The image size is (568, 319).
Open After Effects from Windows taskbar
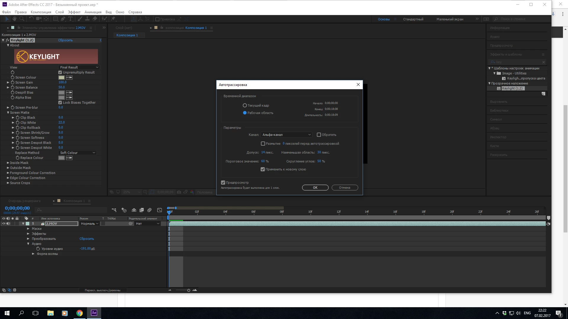pos(94,313)
